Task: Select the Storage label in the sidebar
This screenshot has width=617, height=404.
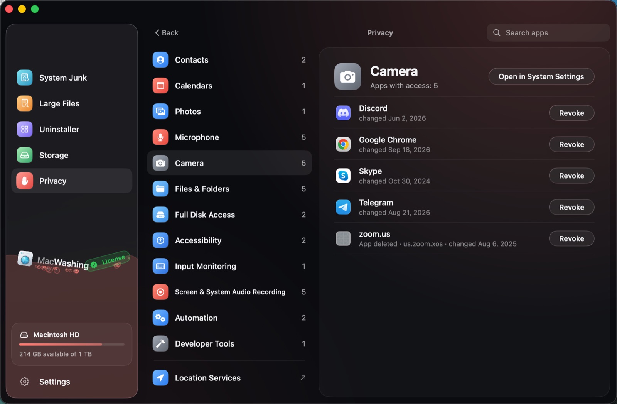Action: point(54,155)
